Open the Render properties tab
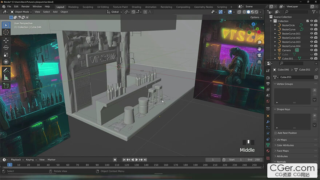 pyautogui.click(x=268, y=78)
